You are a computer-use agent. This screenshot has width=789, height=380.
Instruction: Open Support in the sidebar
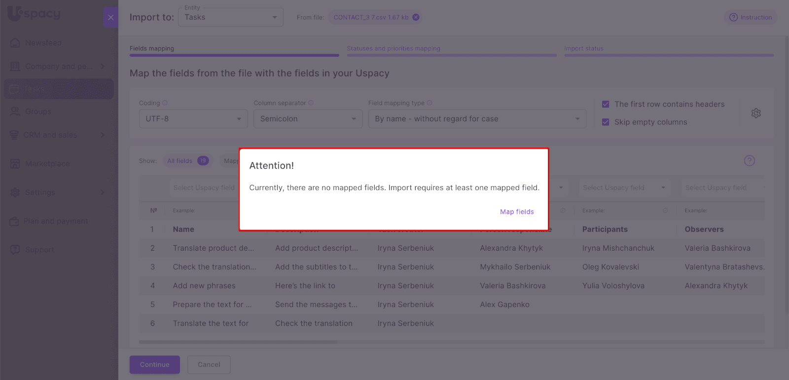[x=39, y=250]
